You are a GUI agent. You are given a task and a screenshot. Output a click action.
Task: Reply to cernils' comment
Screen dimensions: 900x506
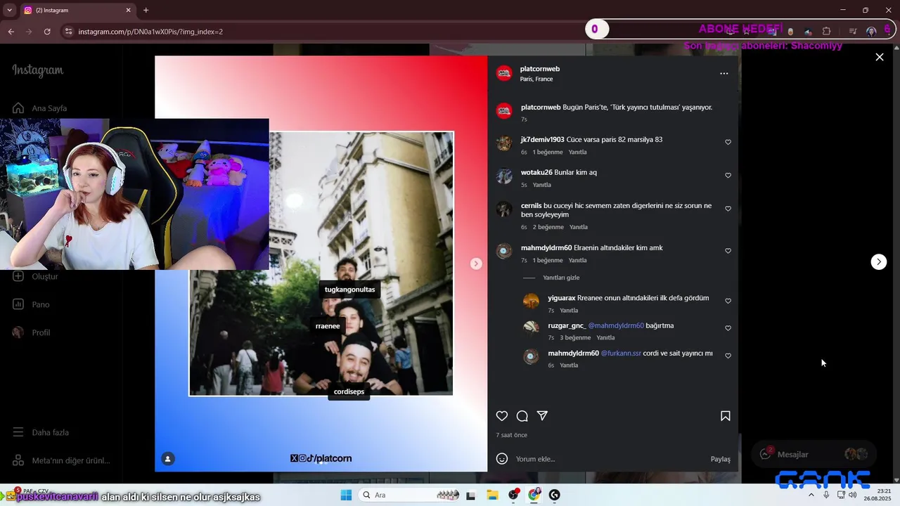pos(578,227)
